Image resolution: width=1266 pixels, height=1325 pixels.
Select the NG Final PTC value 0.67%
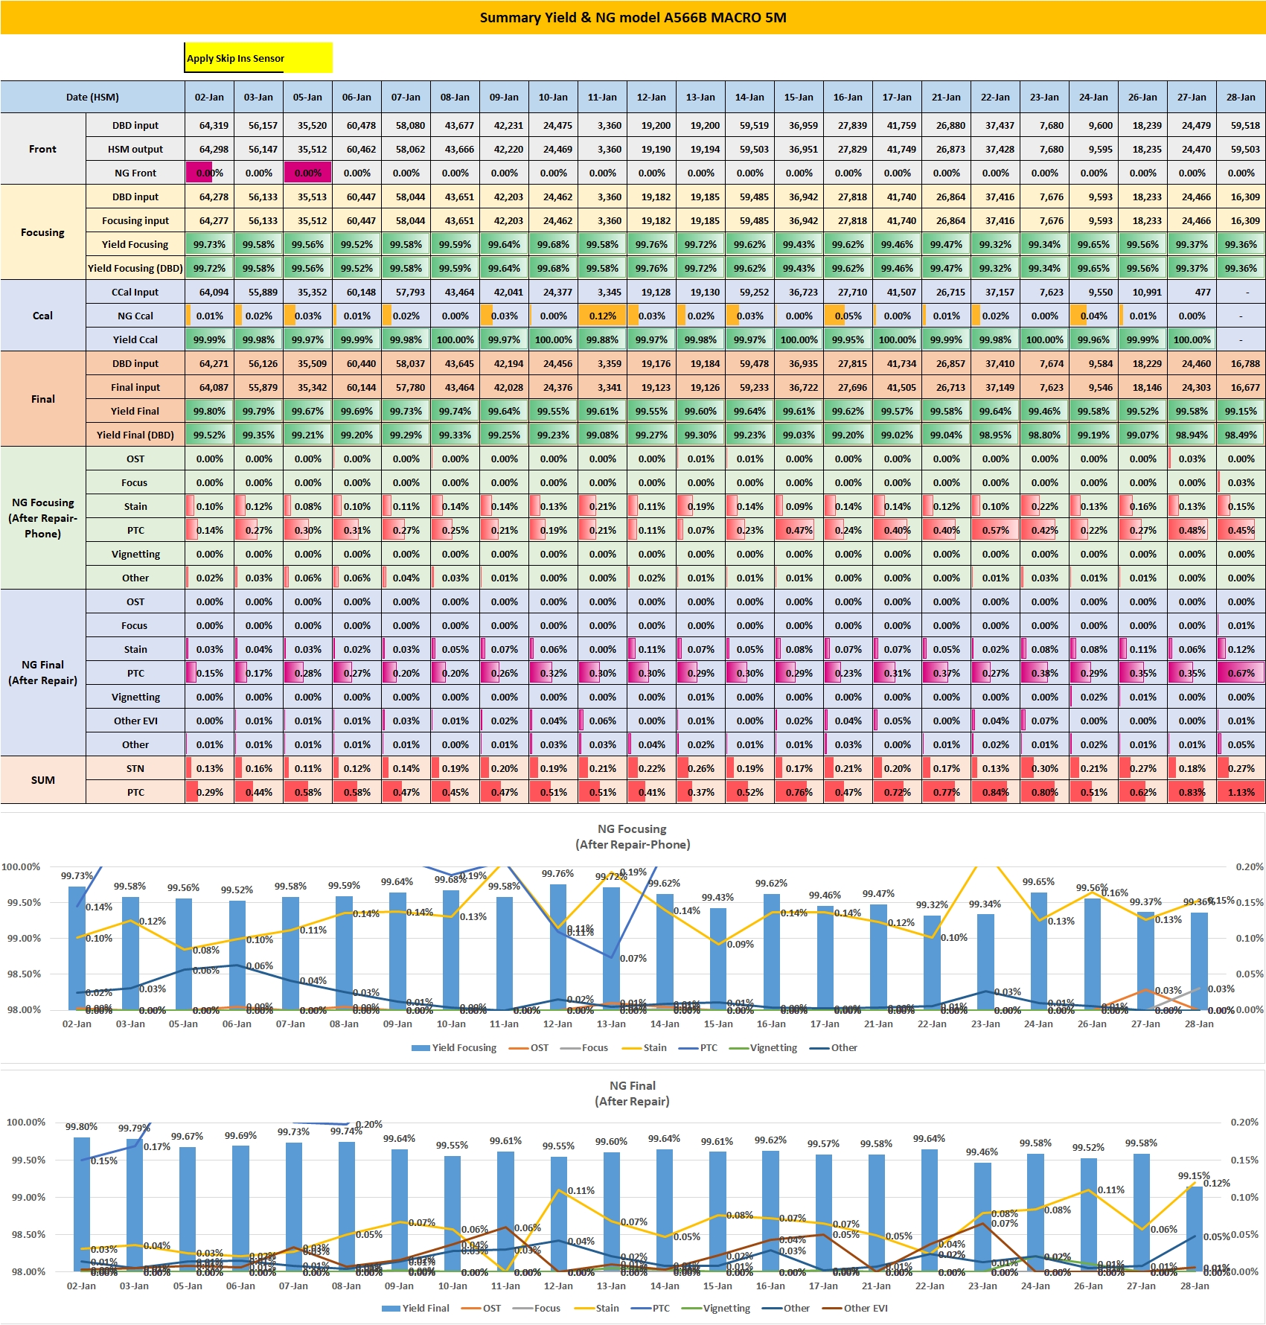[x=1241, y=673]
